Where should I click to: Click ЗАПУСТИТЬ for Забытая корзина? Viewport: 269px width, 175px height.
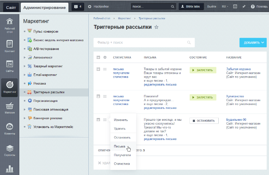click(203, 70)
